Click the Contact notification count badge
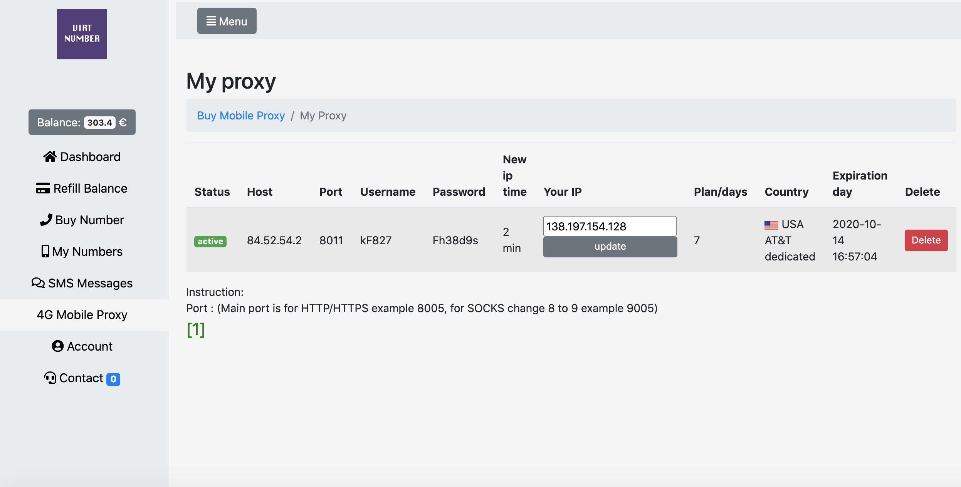This screenshot has width=961, height=487. point(113,379)
